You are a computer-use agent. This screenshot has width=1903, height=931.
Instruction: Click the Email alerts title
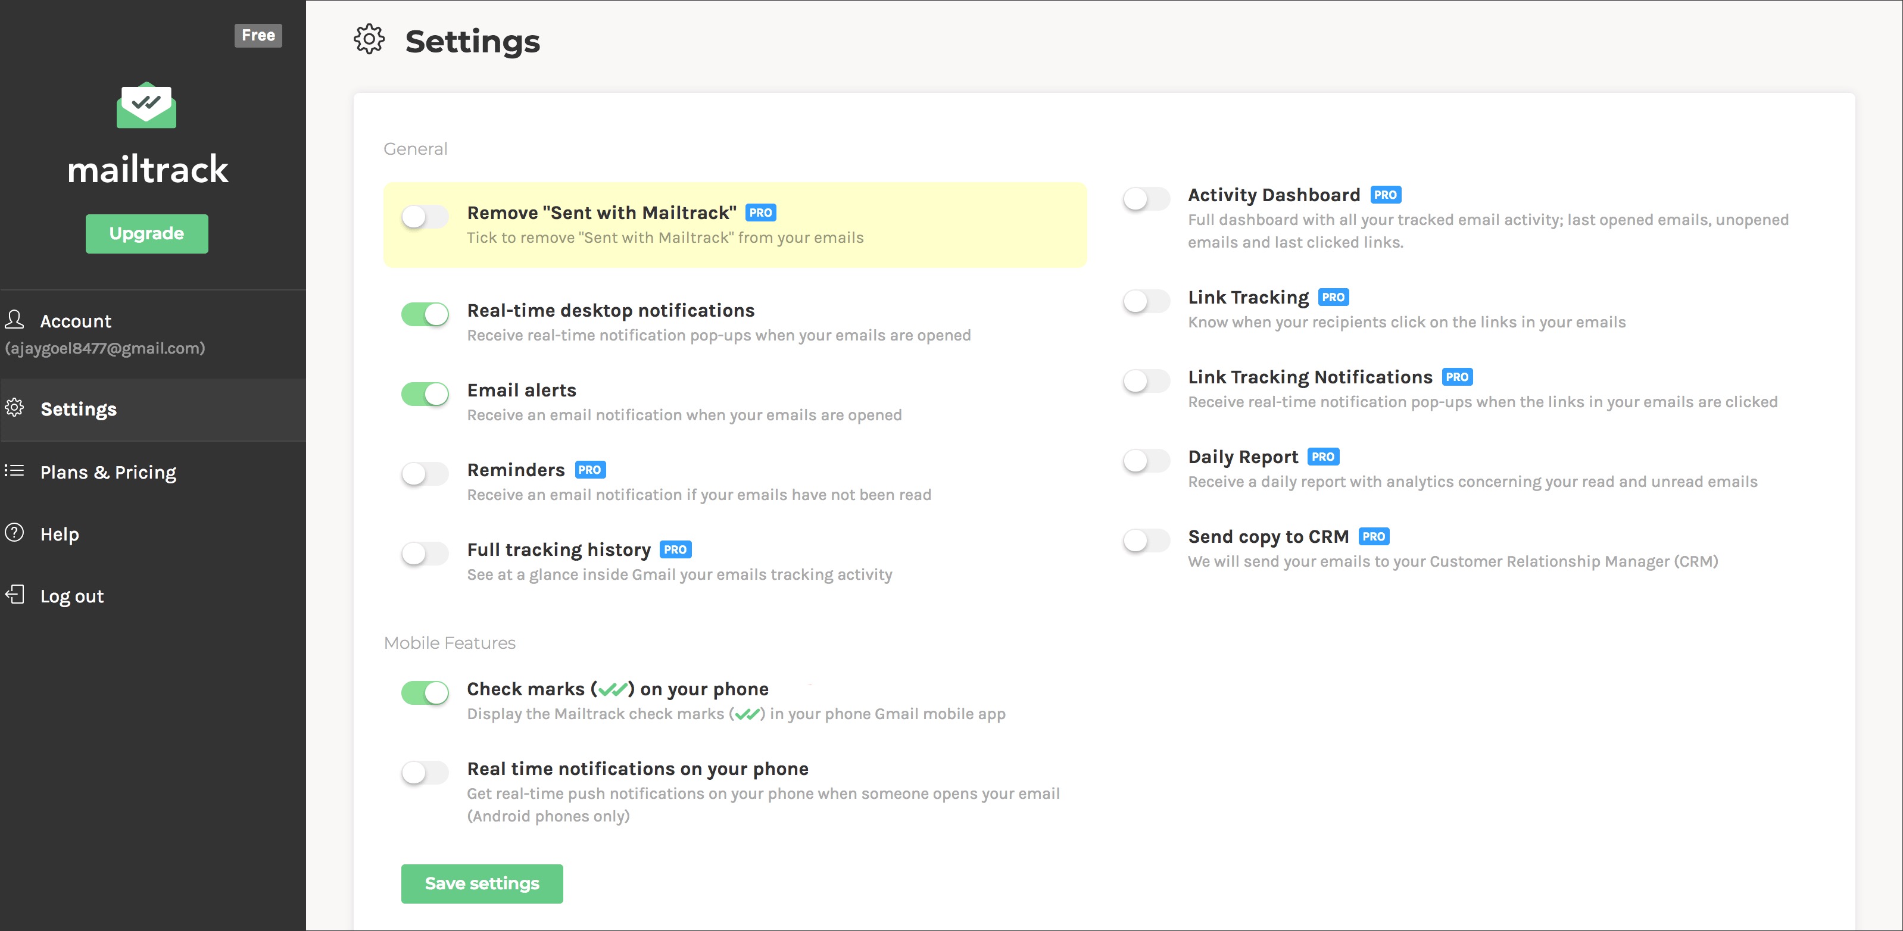click(522, 390)
